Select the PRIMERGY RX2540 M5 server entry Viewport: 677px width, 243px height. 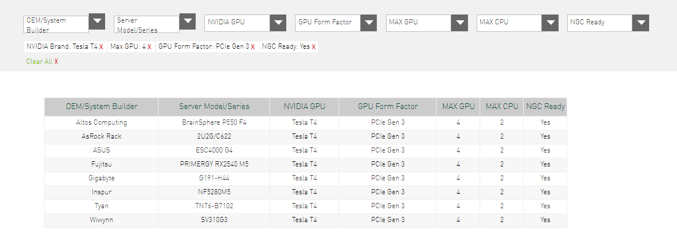point(214,164)
